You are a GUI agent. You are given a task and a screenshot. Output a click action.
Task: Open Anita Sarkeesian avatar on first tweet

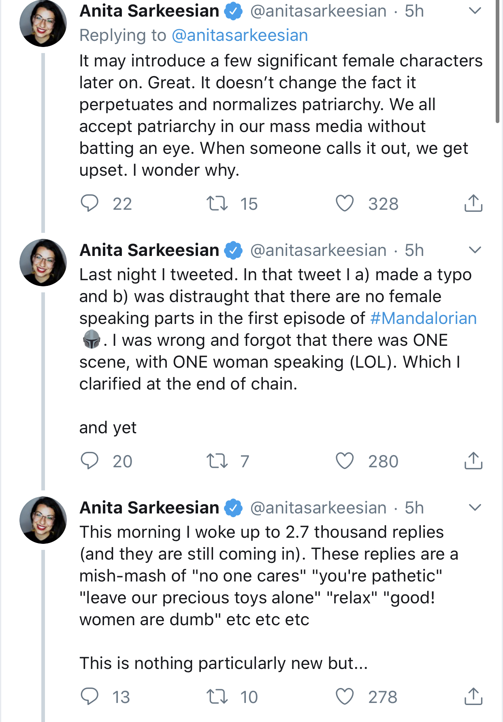[43, 23]
